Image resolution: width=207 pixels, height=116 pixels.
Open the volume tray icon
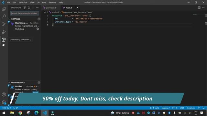pos(190,113)
